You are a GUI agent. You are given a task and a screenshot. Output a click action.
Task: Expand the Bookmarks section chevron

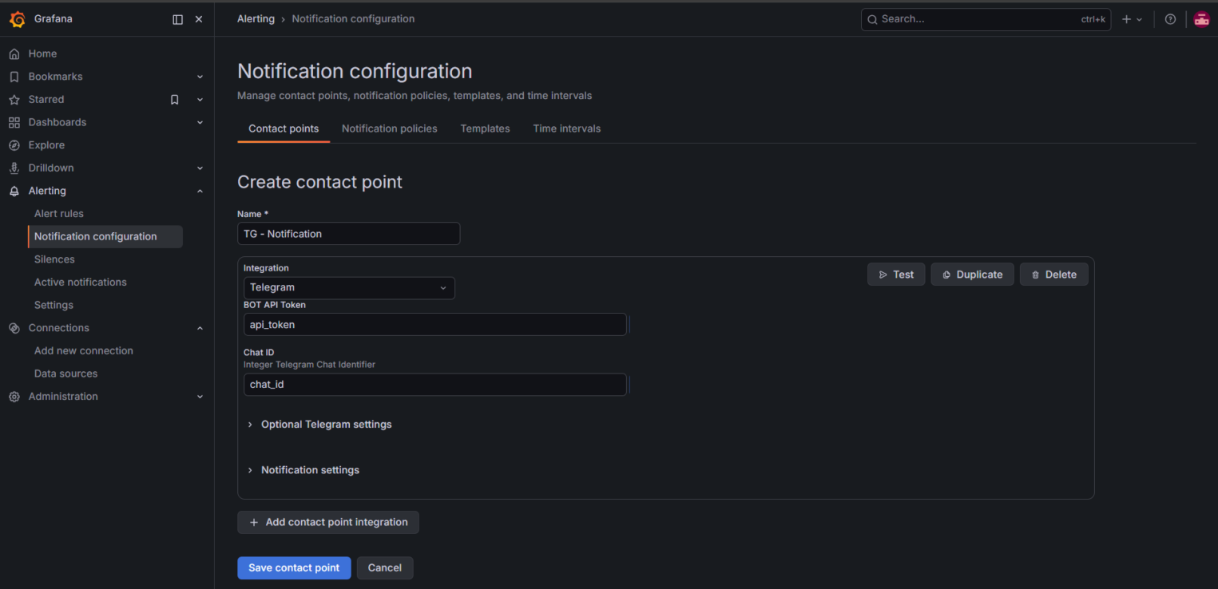tap(200, 77)
